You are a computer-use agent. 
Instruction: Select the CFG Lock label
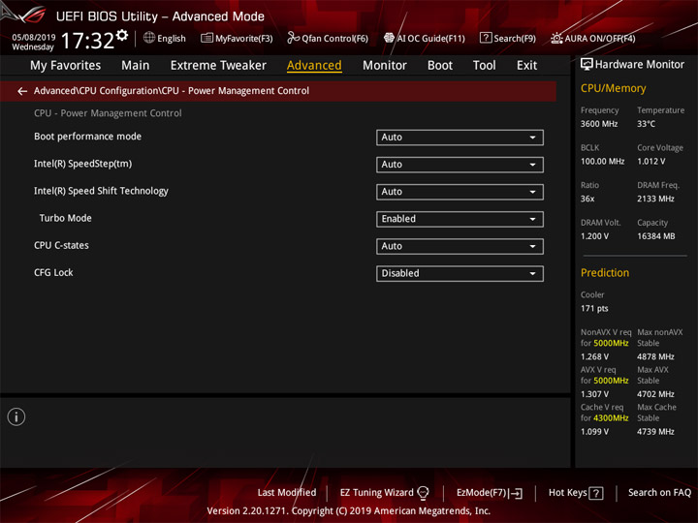[53, 272]
